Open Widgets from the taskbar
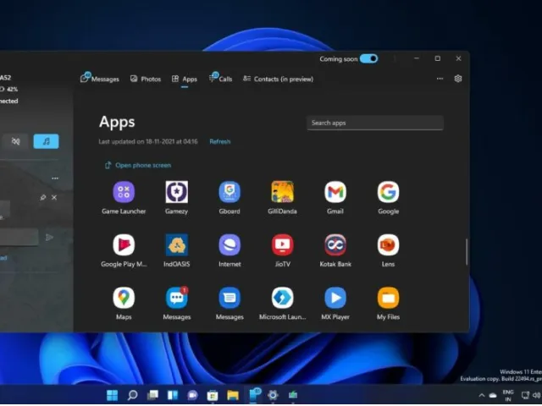 173,395
